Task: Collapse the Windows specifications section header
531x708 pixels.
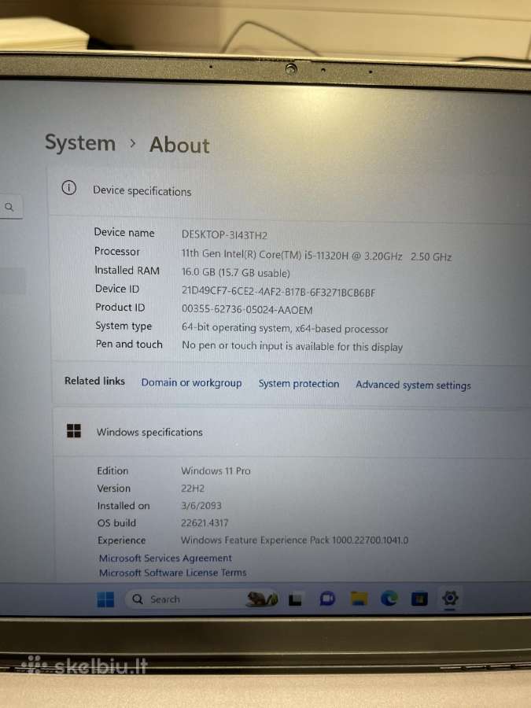Action: click(291, 433)
